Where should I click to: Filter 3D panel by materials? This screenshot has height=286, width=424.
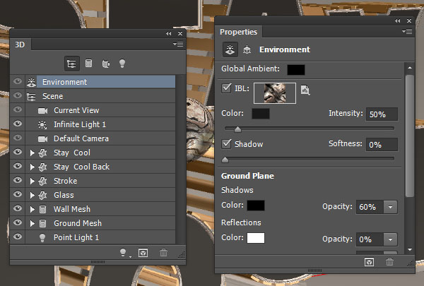pos(106,64)
